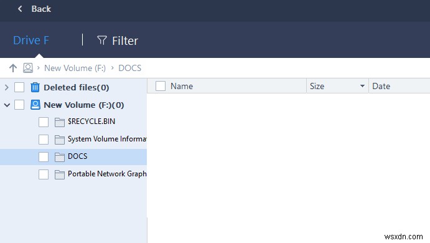Check the Deleted files checkbox
430x243 pixels.
coord(19,87)
